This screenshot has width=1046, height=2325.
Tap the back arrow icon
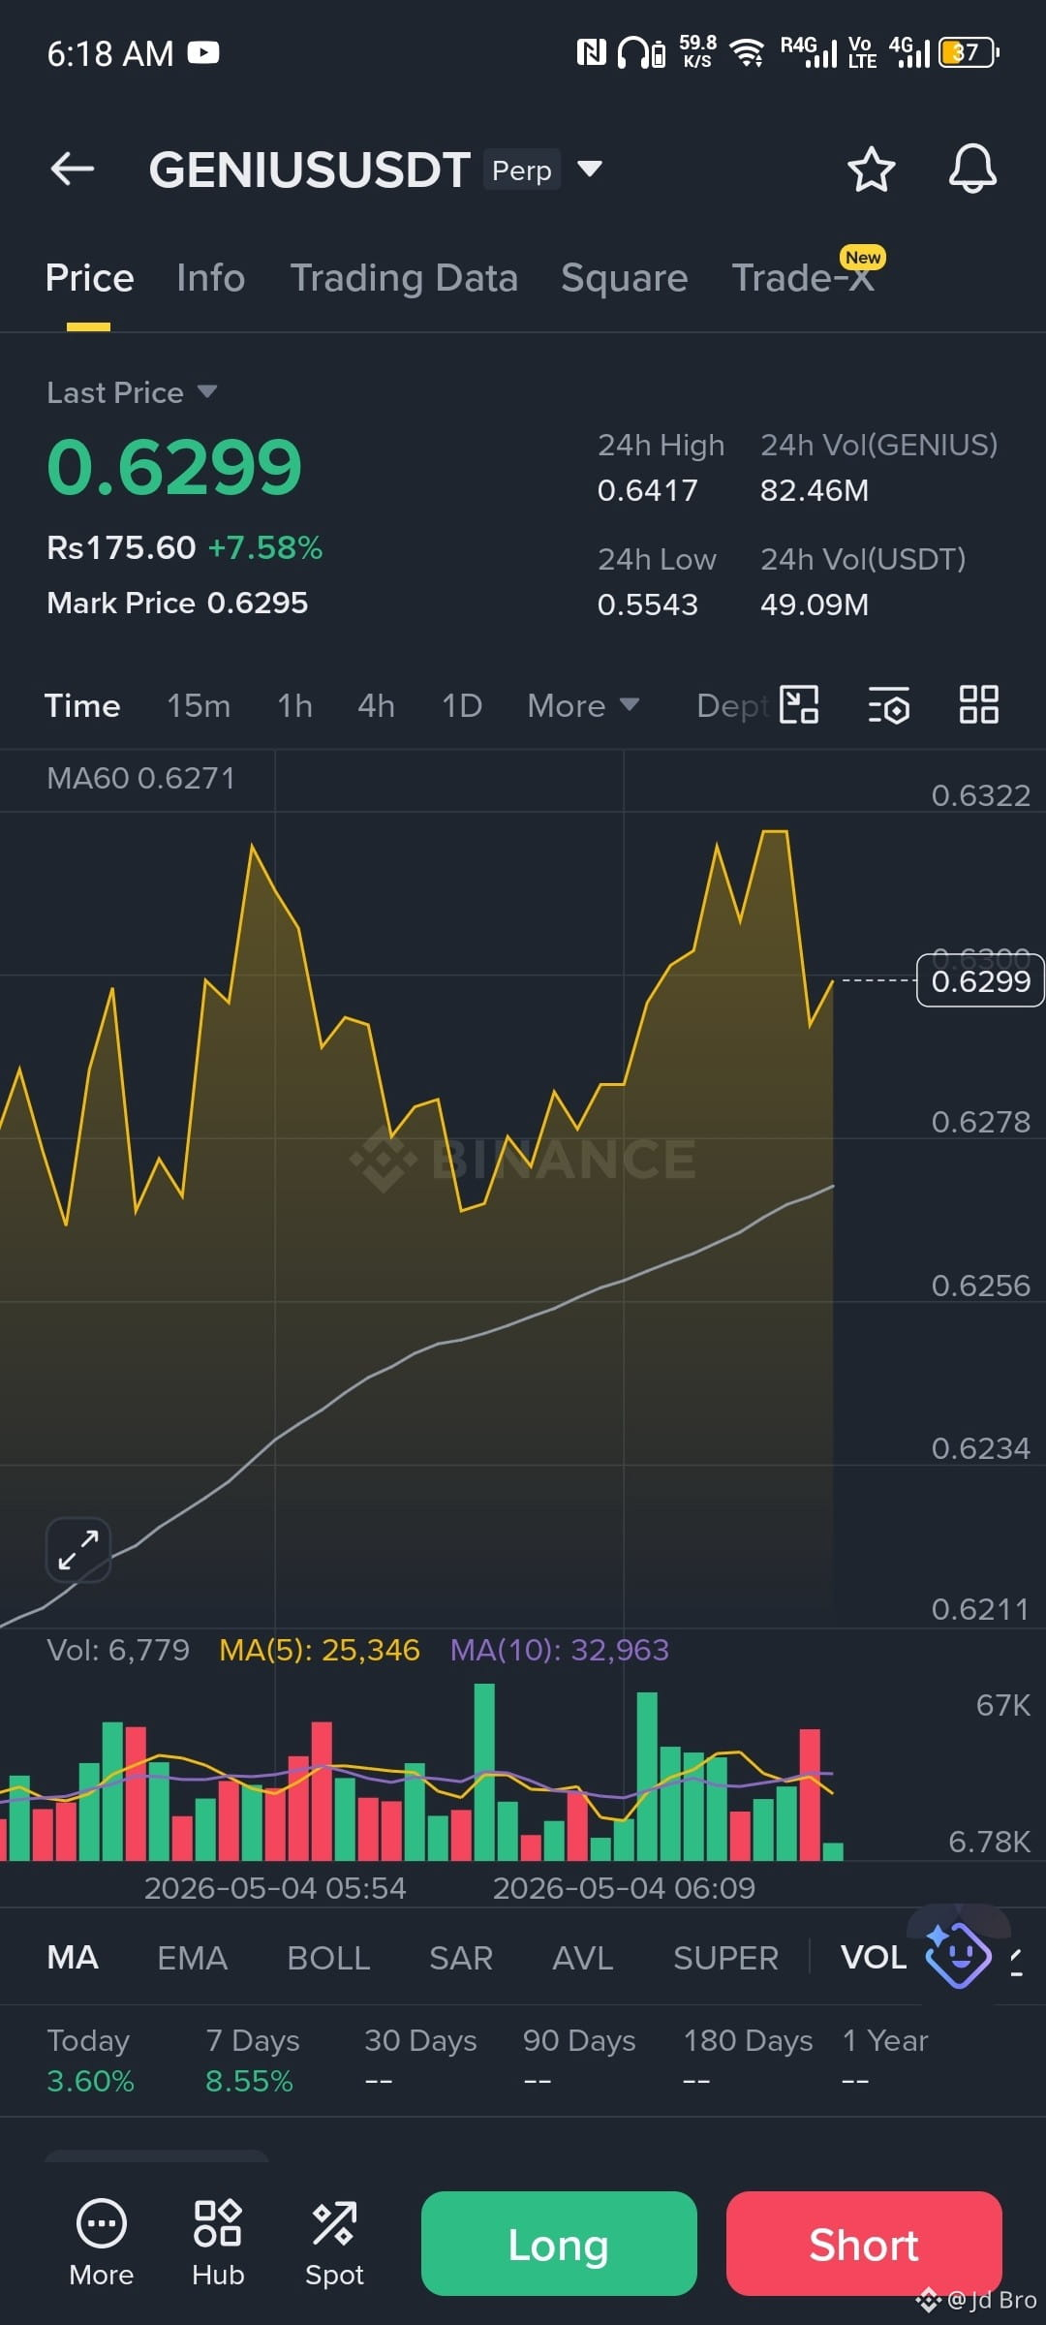[73, 169]
